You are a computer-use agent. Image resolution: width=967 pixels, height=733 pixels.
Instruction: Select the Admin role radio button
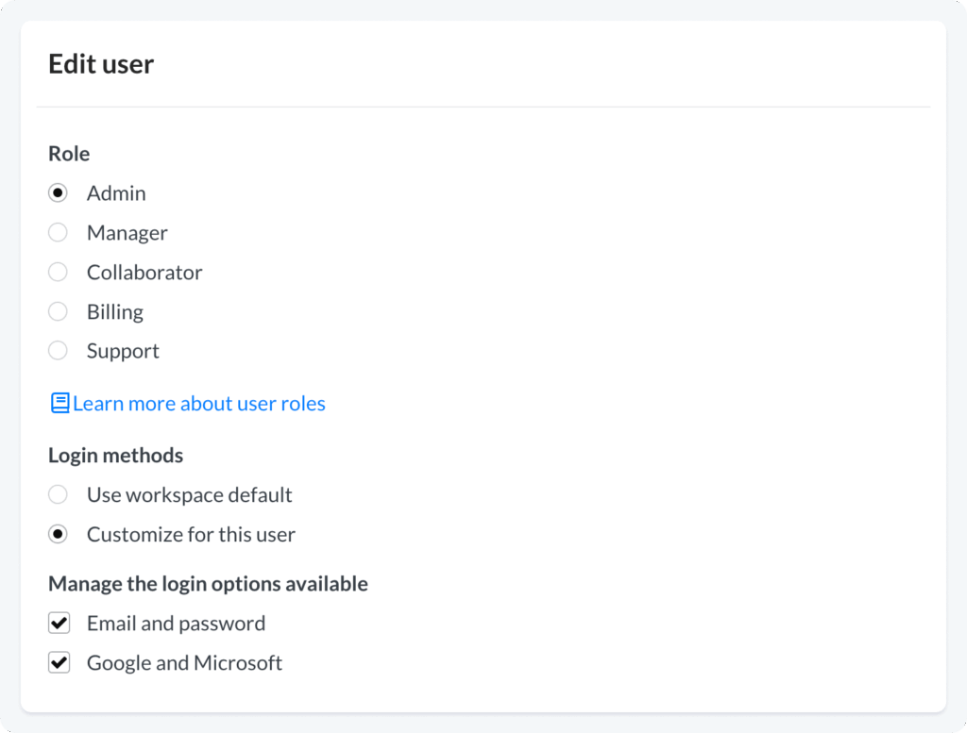point(59,193)
